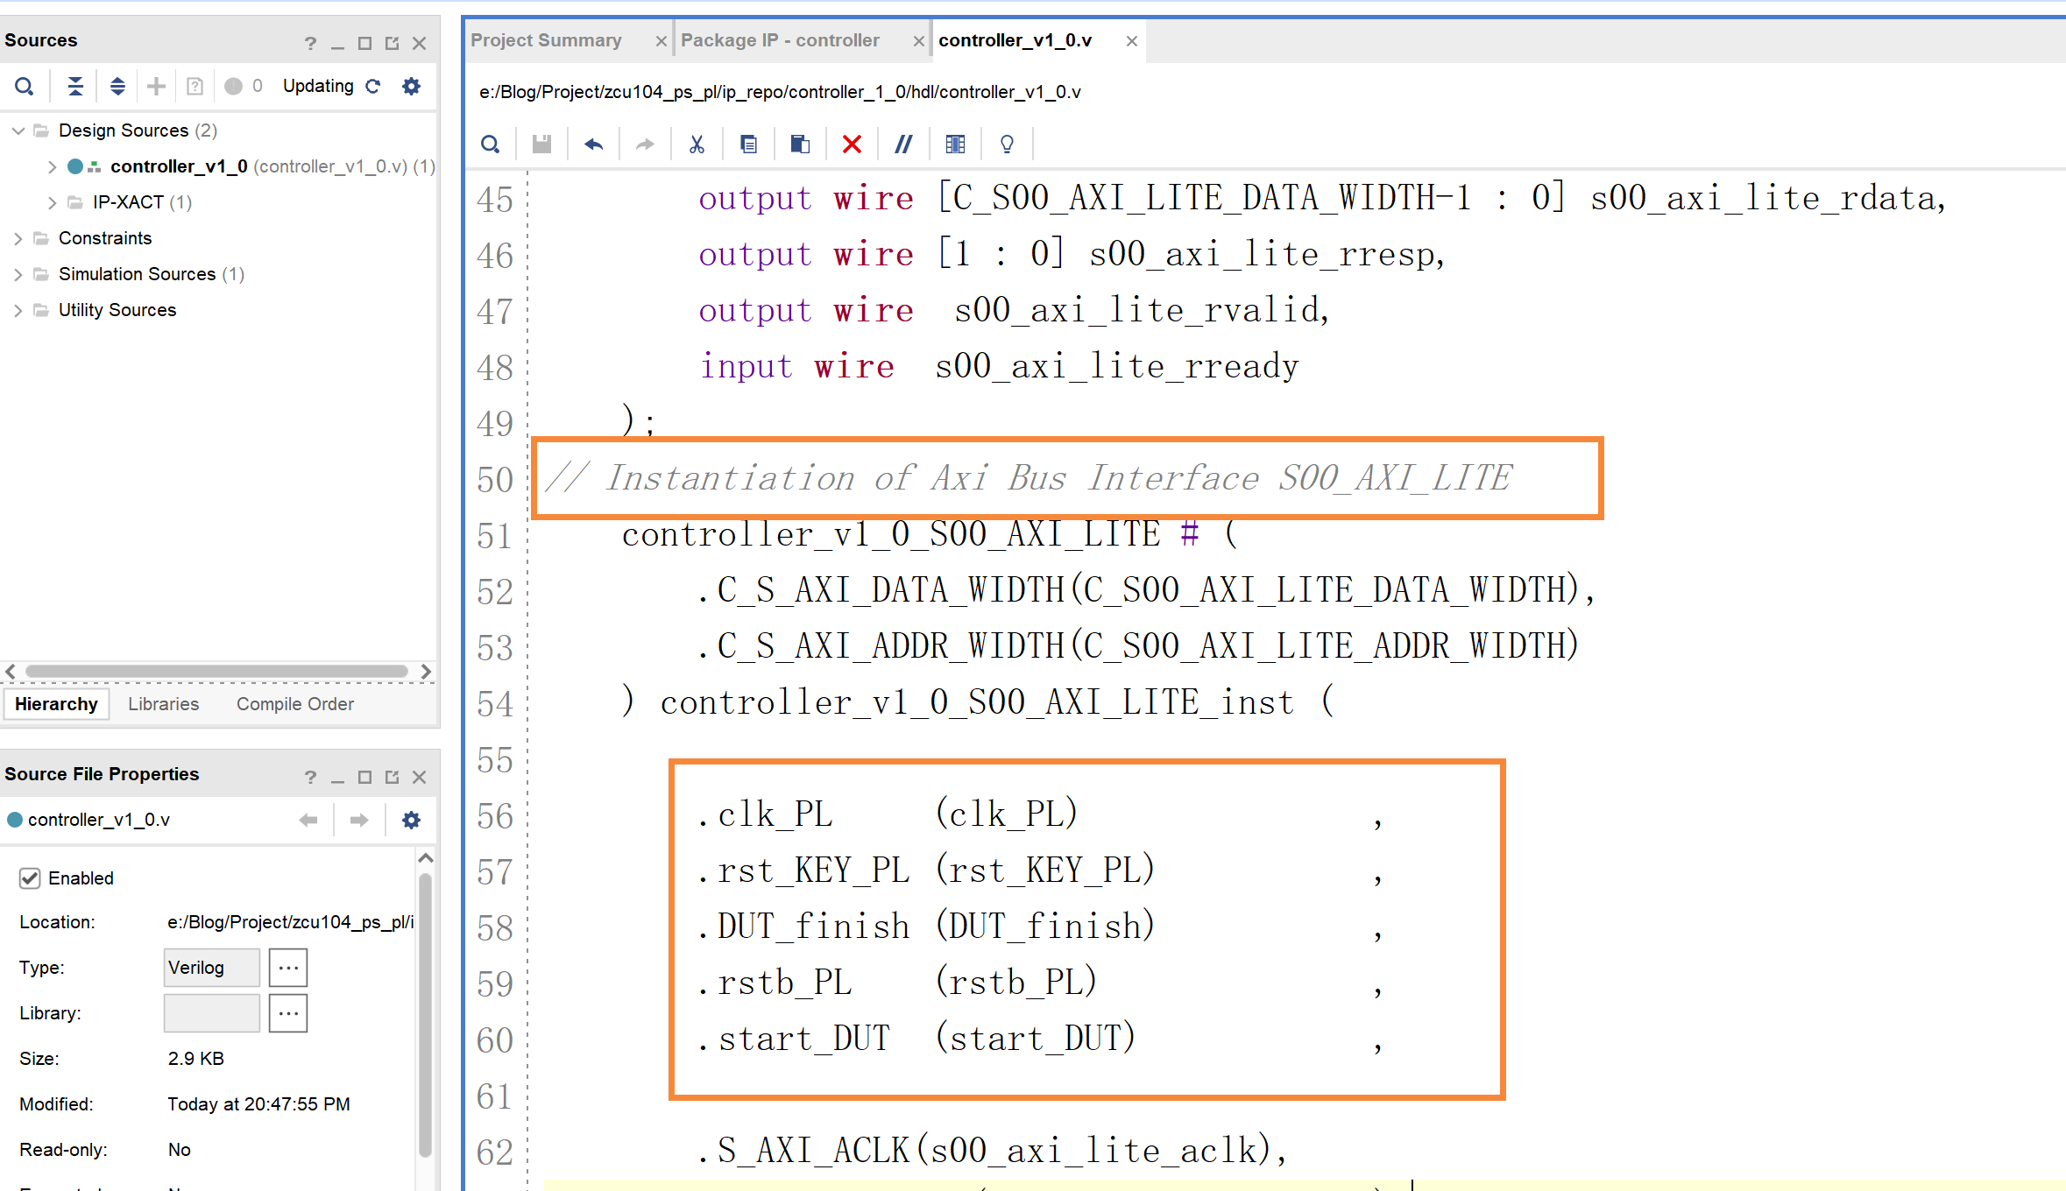Collapse the Design Sources folder
Image resolution: width=2066 pixels, height=1191 pixels.
coord(18,130)
